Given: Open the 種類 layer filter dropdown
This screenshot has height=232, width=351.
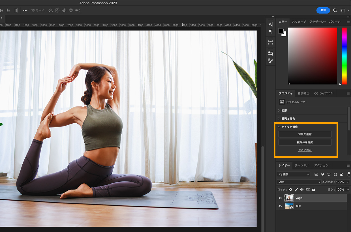Looking at the screenshot, I should point(294,174).
